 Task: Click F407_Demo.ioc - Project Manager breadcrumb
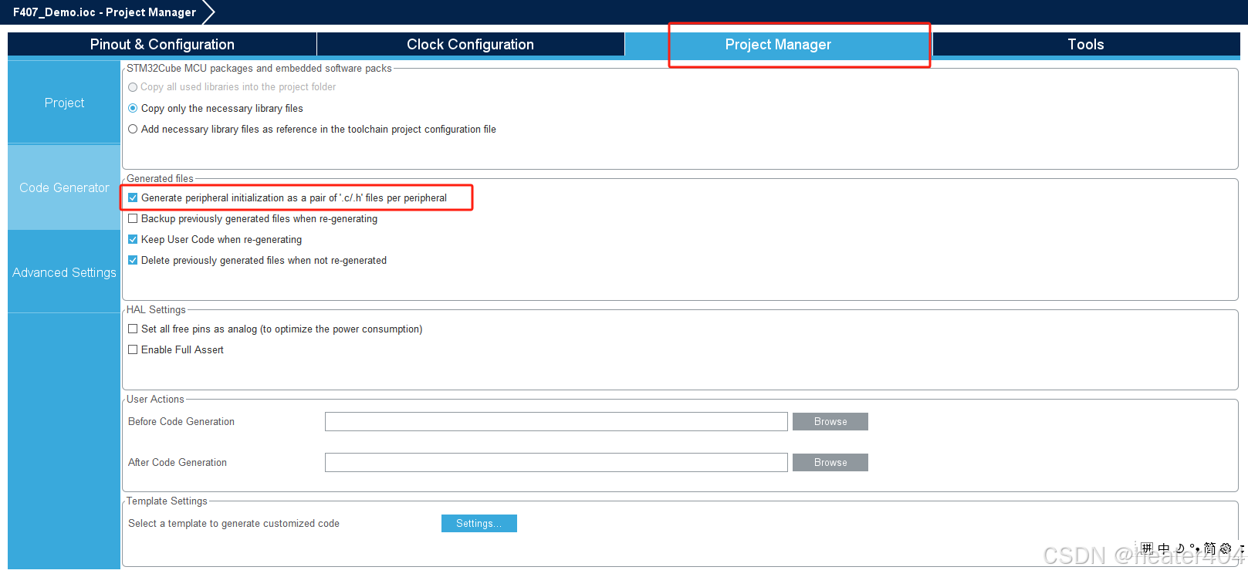pyautogui.click(x=104, y=12)
